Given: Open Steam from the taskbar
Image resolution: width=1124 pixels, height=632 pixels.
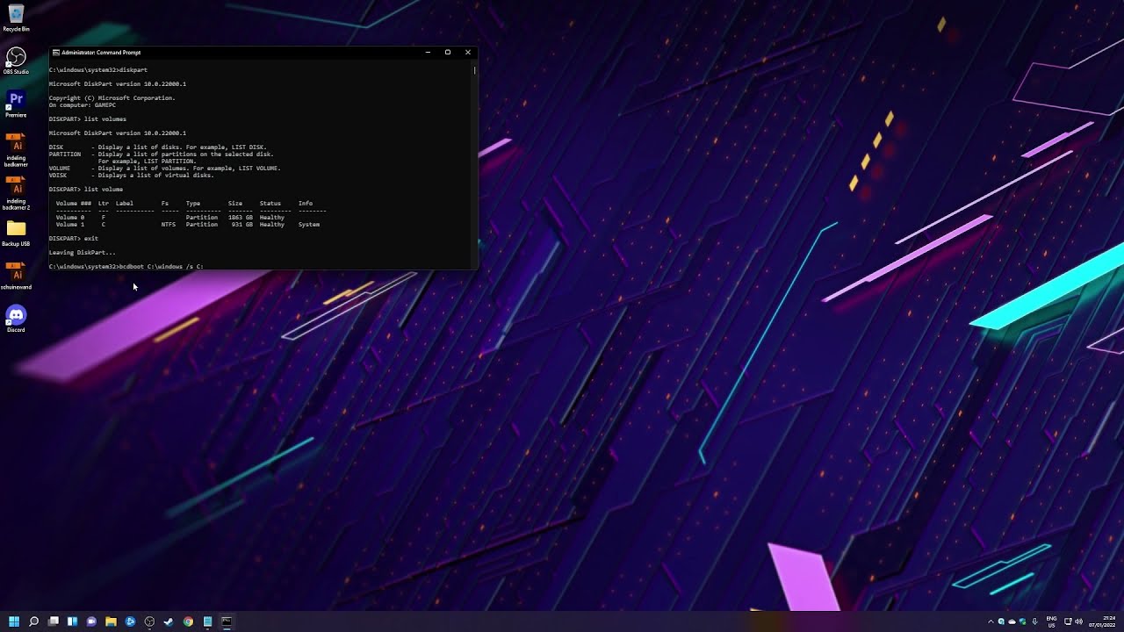Looking at the screenshot, I should (169, 621).
